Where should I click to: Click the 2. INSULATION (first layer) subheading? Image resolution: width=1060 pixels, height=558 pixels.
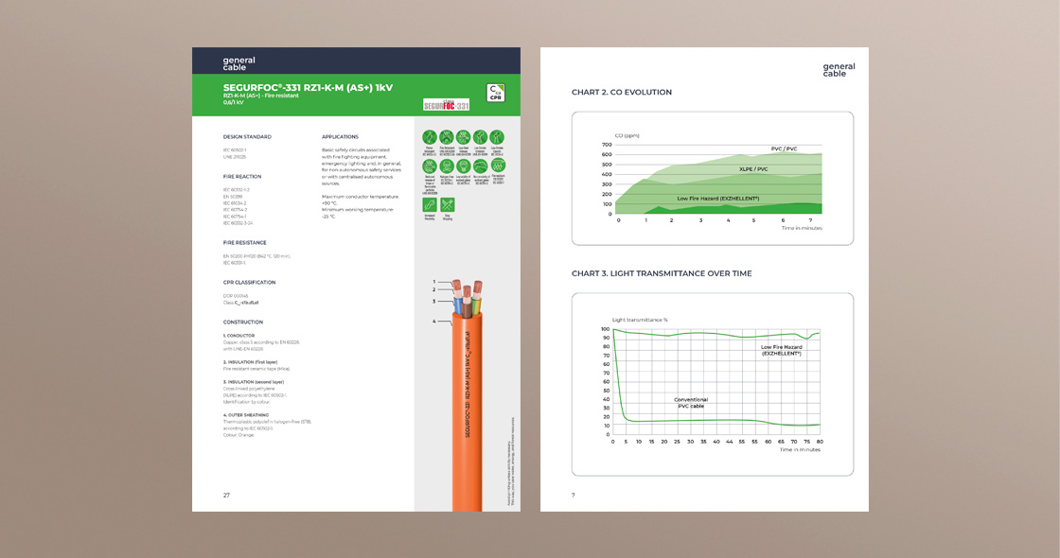[x=250, y=362]
